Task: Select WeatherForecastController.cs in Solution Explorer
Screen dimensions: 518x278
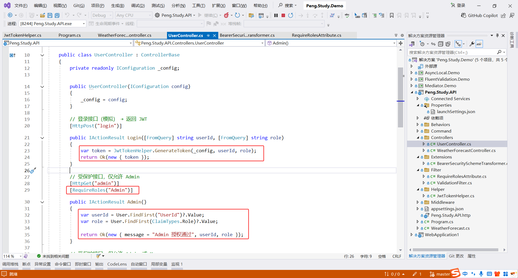Action: (466, 150)
